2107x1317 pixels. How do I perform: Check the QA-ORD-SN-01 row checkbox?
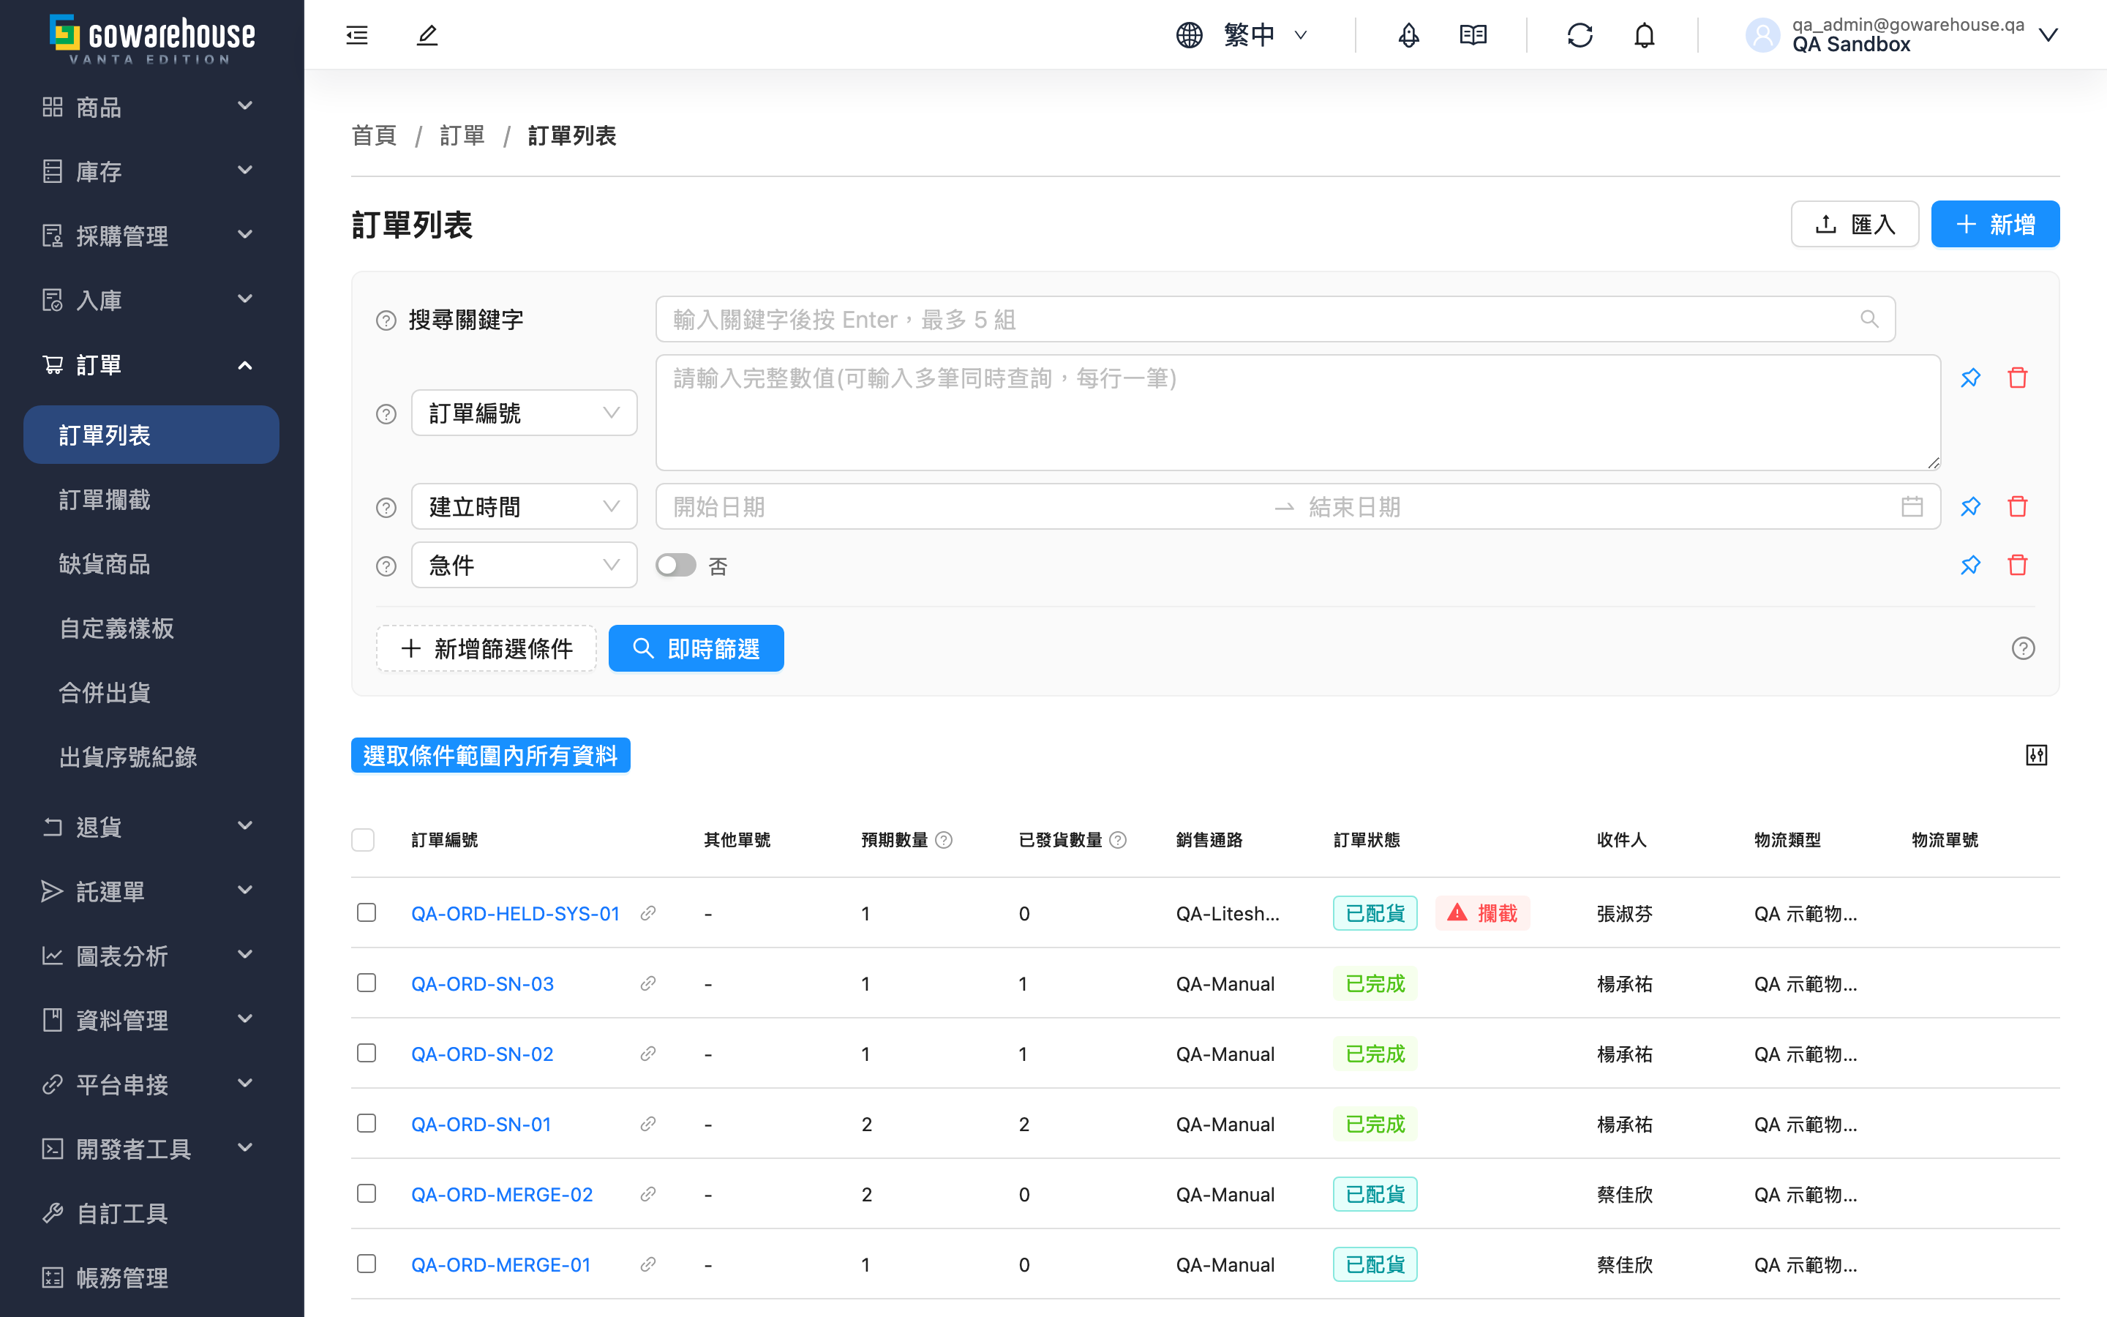(367, 1123)
